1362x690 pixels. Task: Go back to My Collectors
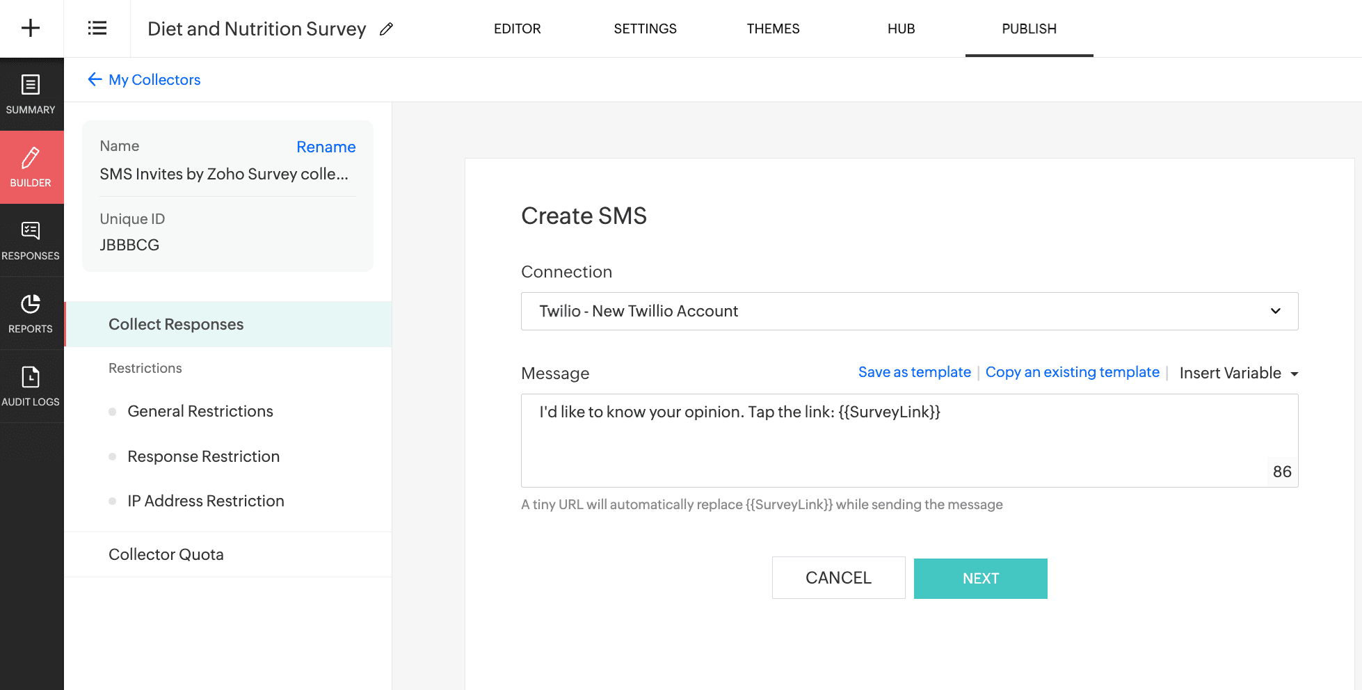[x=154, y=80]
